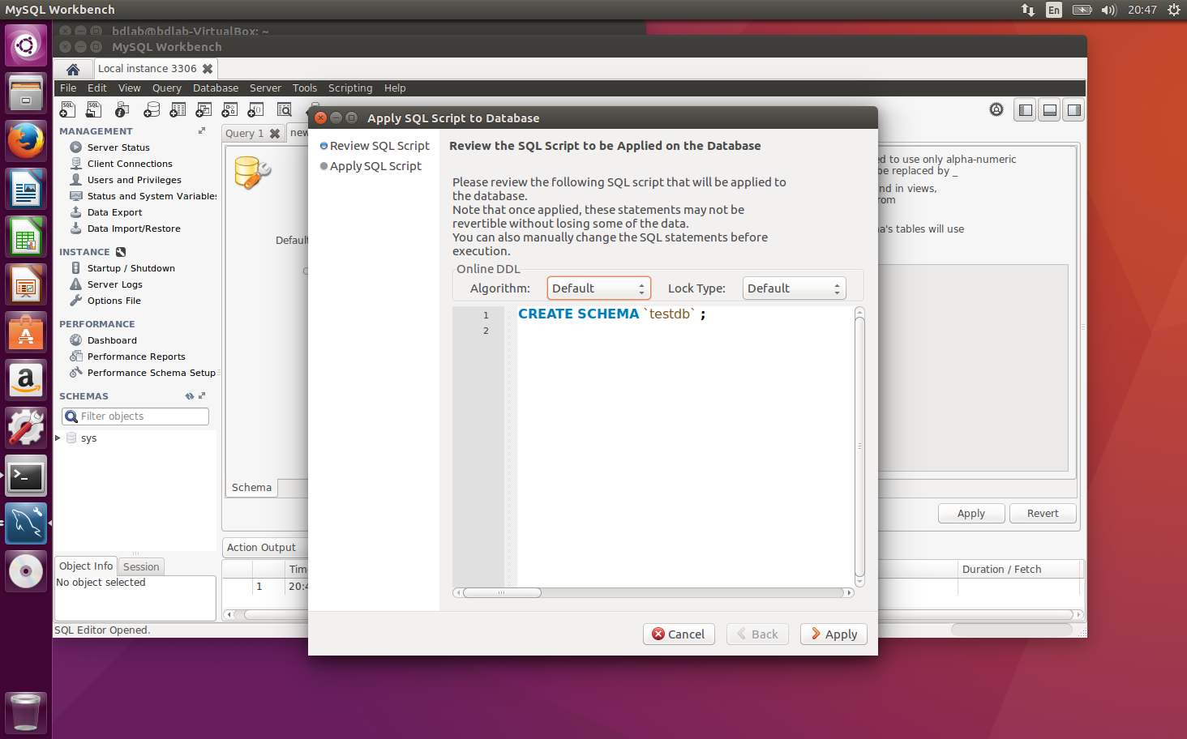Switch to the Session tab
This screenshot has width=1187, height=739.
(141, 567)
